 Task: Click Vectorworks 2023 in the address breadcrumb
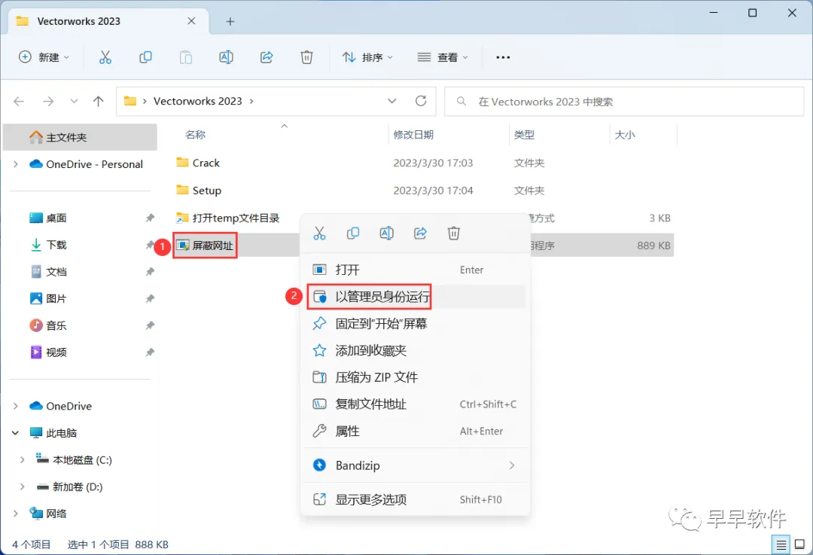coord(197,101)
